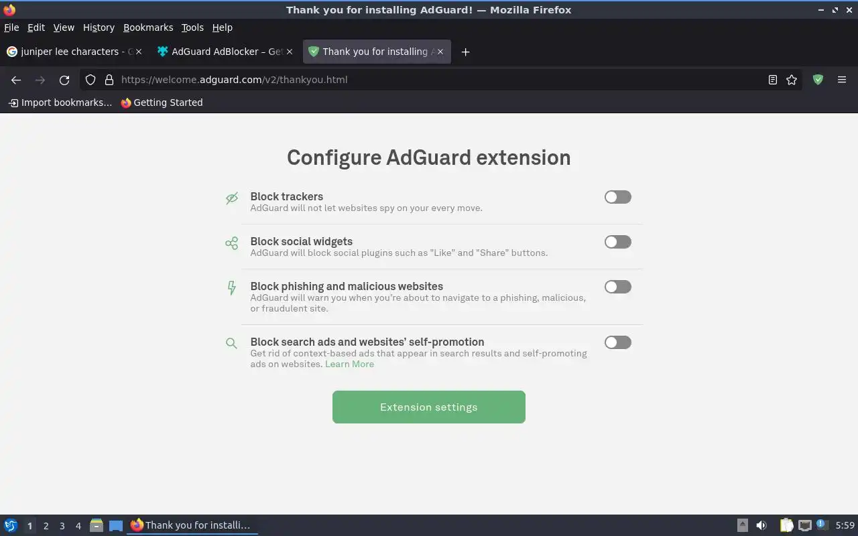Screen dimensions: 858x536
Task: Focus Firefox window in taskbar
Action: click(x=192, y=525)
